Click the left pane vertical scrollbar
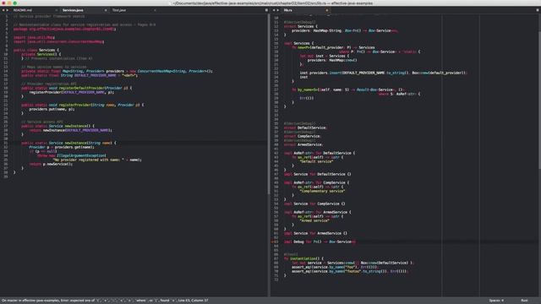 (269, 103)
